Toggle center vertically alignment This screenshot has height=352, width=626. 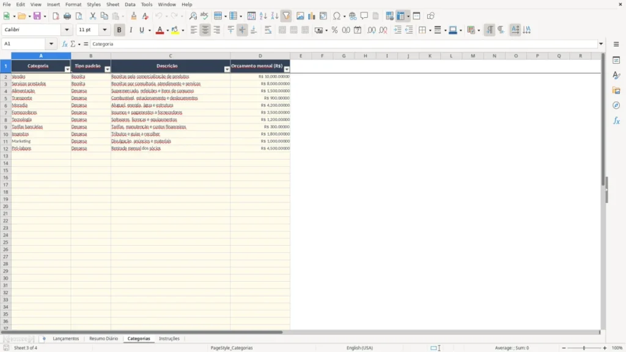tap(242, 30)
